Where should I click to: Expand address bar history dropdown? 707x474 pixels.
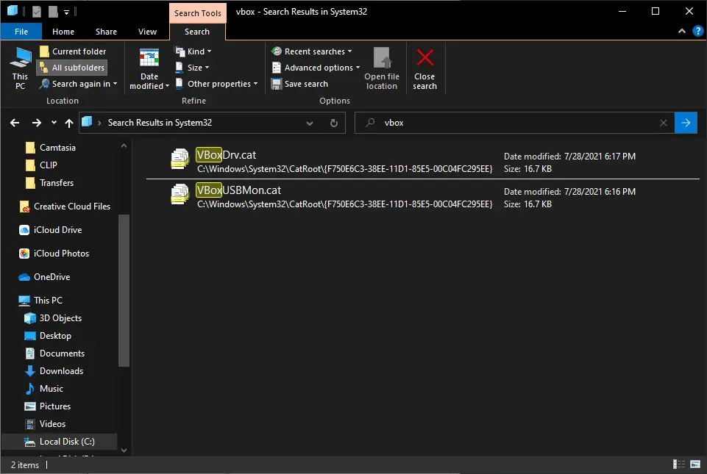click(310, 123)
